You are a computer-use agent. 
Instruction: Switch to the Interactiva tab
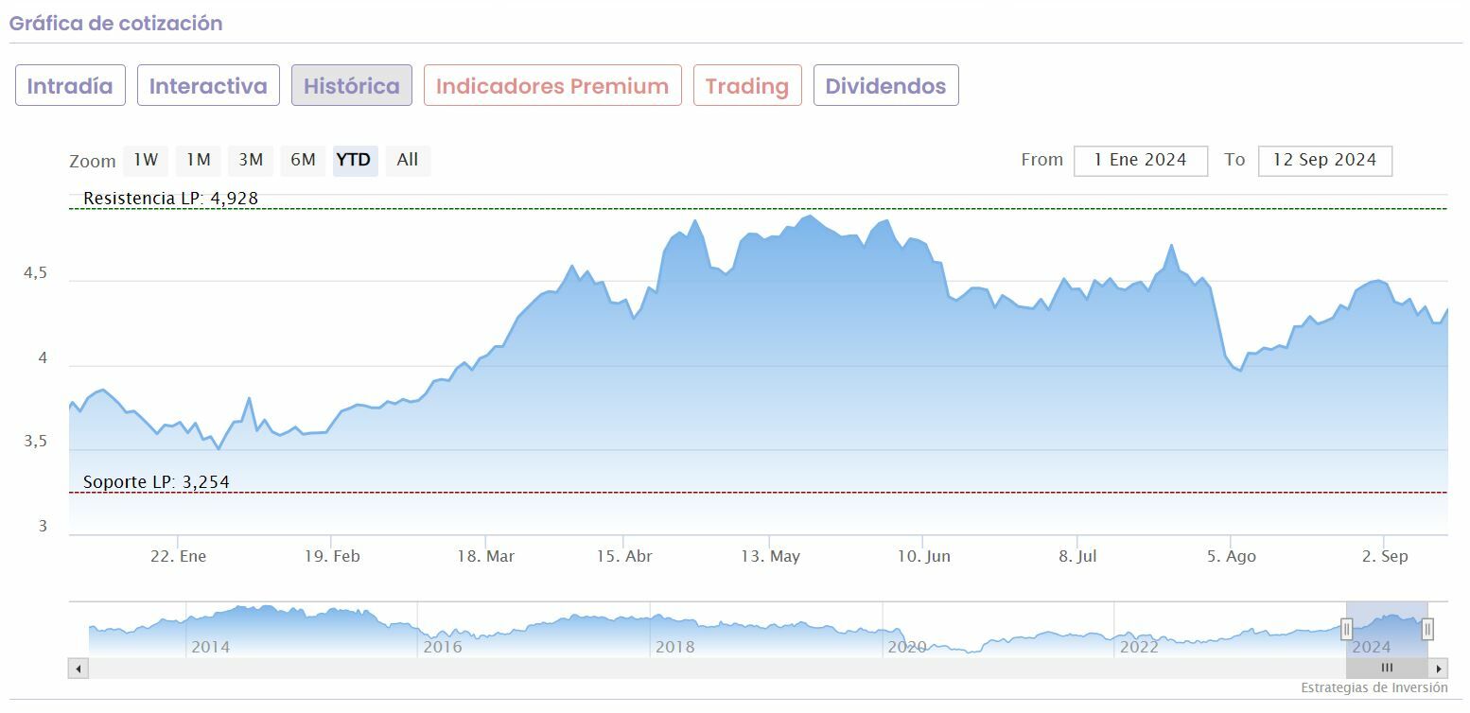(208, 86)
